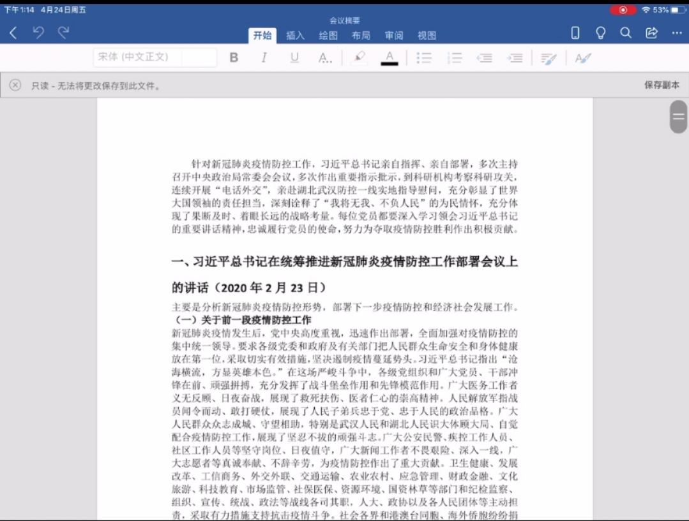Open the Tell Me lightbulb
Viewport: 689px width, 521px height.
(600, 33)
